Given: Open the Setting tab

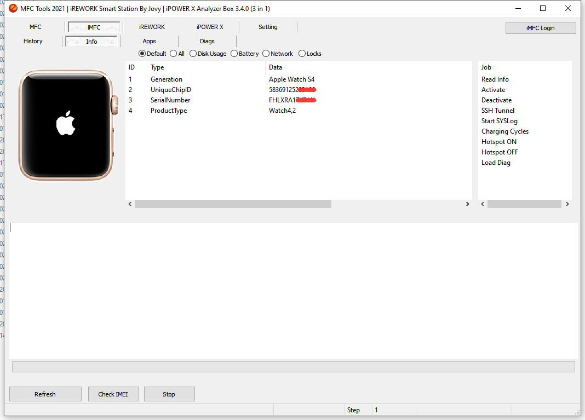Looking at the screenshot, I should tap(268, 27).
